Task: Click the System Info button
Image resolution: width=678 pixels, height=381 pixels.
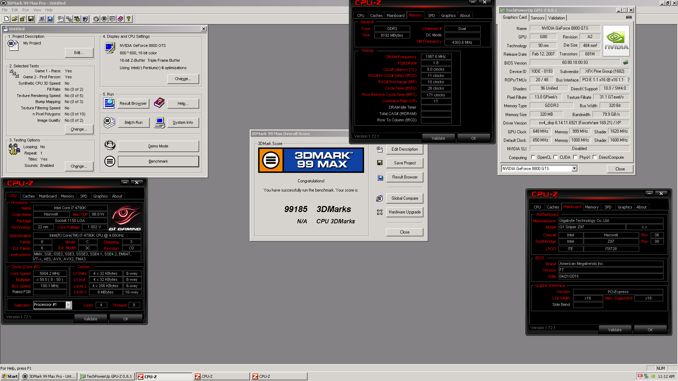Action: pos(183,122)
